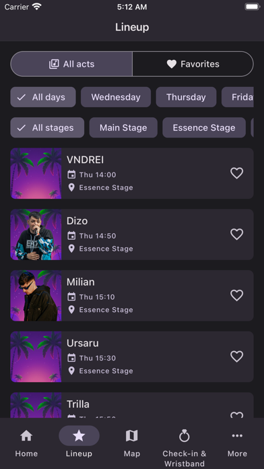This screenshot has width=264, height=469.
Task: Choose the Main Stage filter chip
Action: [123, 128]
